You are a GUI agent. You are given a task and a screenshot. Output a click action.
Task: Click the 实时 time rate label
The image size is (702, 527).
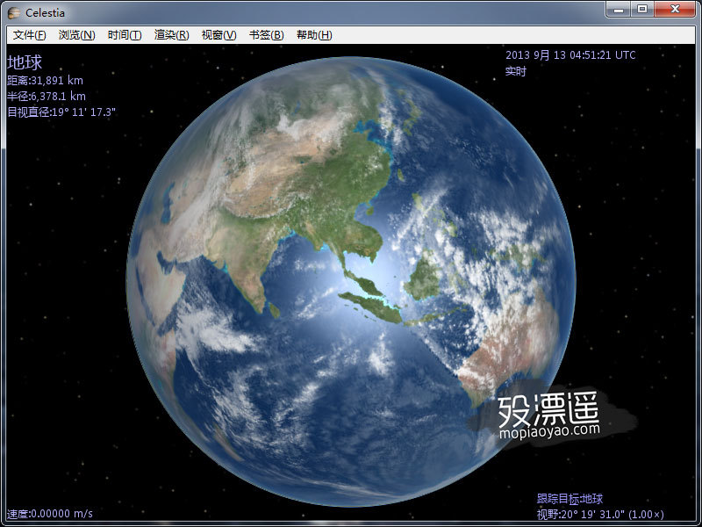[x=516, y=71]
